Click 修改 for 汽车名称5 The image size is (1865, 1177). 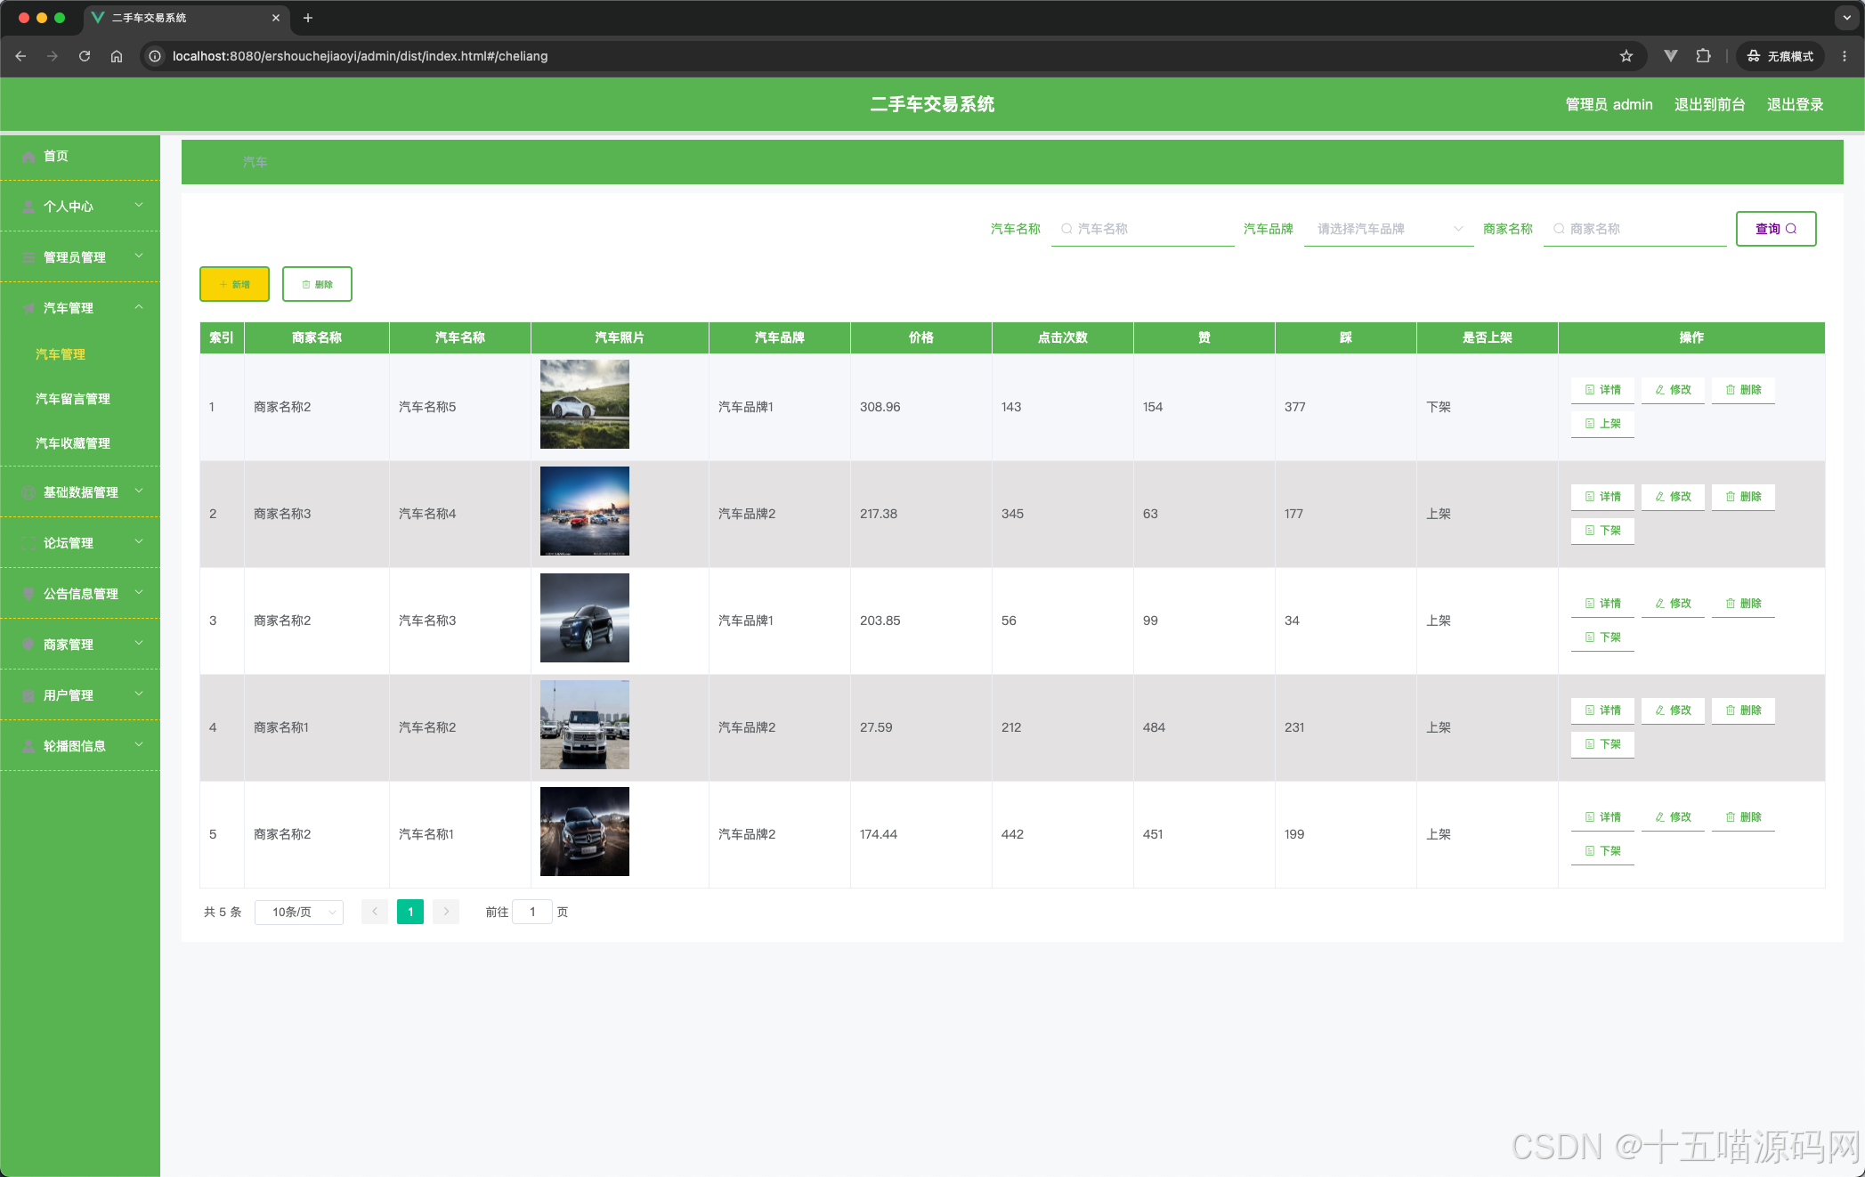[x=1673, y=390]
